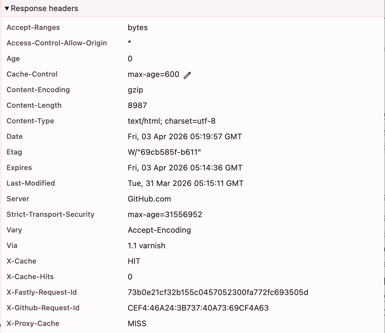385x333 pixels.
Task: Select the Etag value W/"69cb585f-b611"
Action: 164,152
